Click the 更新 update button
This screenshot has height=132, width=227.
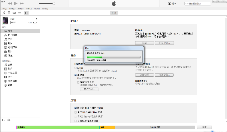pos(144,43)
